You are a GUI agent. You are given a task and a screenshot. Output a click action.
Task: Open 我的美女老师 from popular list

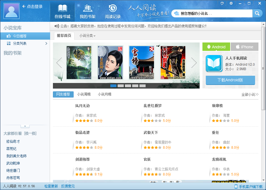point(17,156)
